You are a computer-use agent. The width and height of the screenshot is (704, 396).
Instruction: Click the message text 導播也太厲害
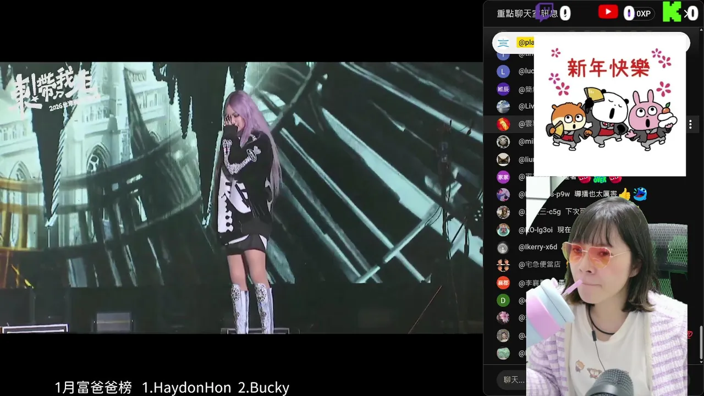click(x=595, y=195)
